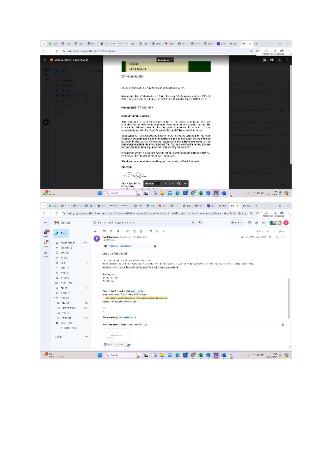Viewport: 332px width, 469px height.
Task: Open the Google apps grid icon
Action: tap(263, 223)
